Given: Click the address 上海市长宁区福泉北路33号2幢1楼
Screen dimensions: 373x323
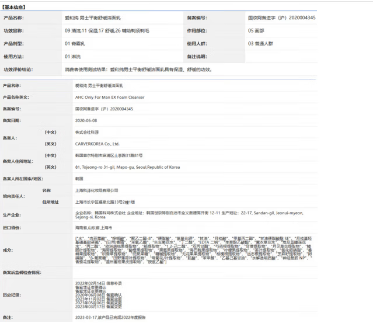Looking at the screenshot, I should (105, 202).
